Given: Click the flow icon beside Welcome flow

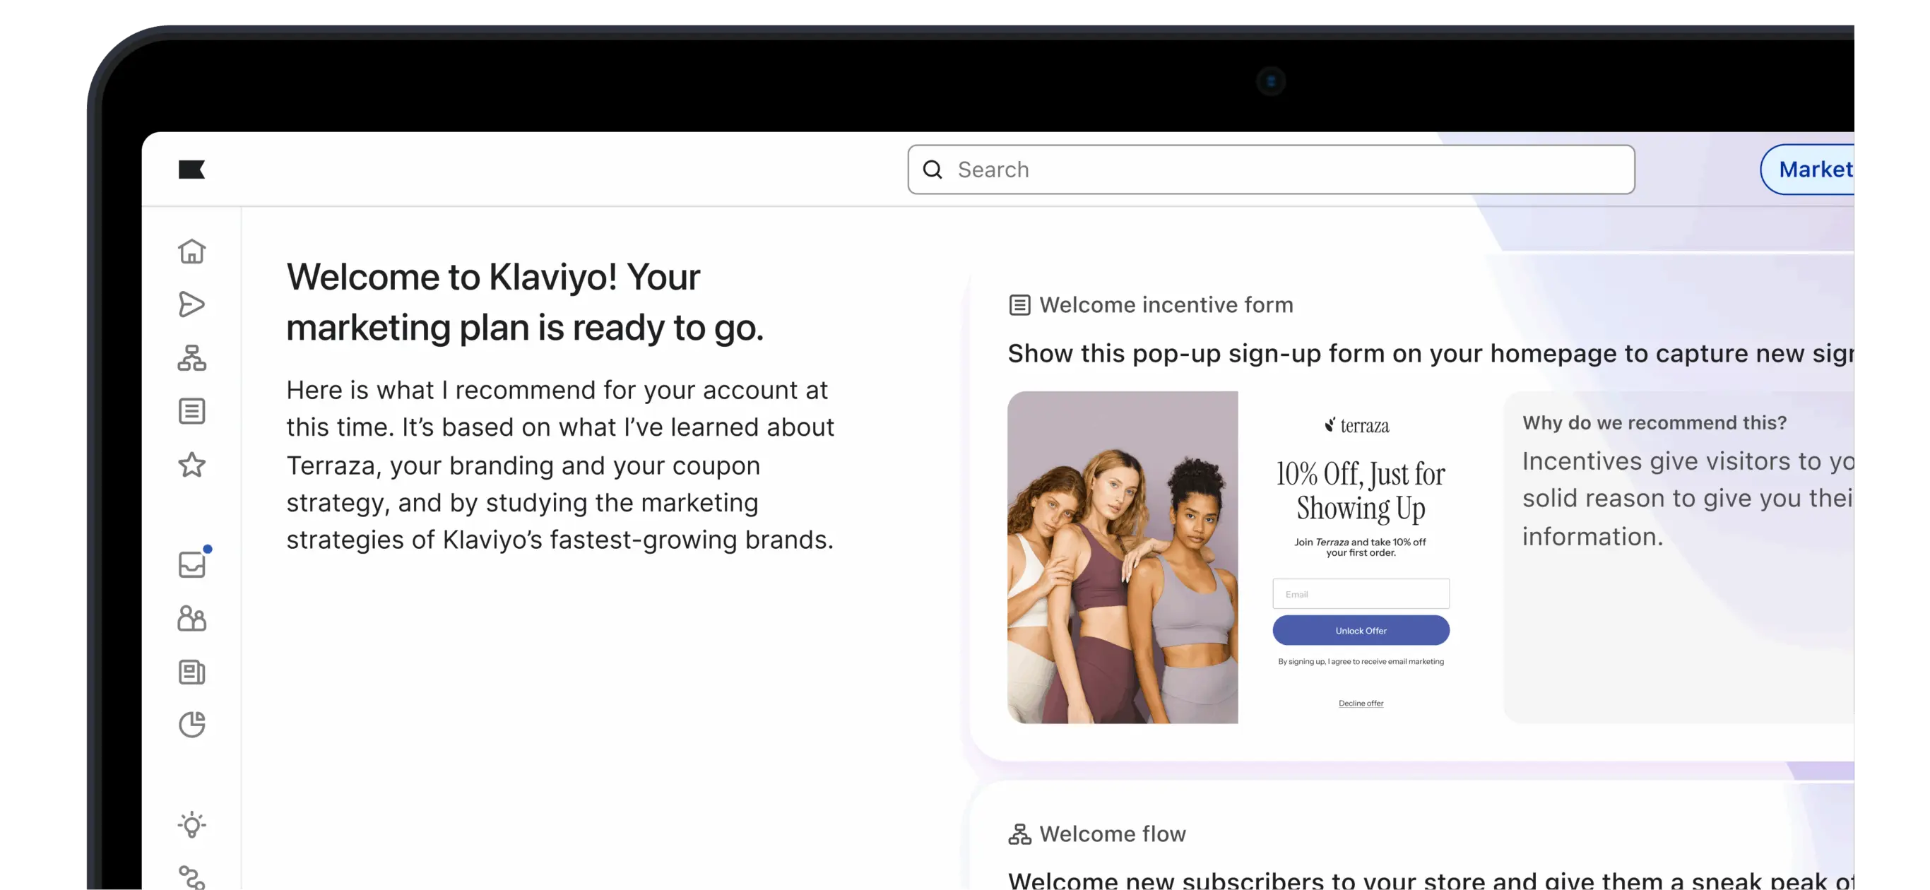Looking at the screenshot, I should (x=1019, y=833).
